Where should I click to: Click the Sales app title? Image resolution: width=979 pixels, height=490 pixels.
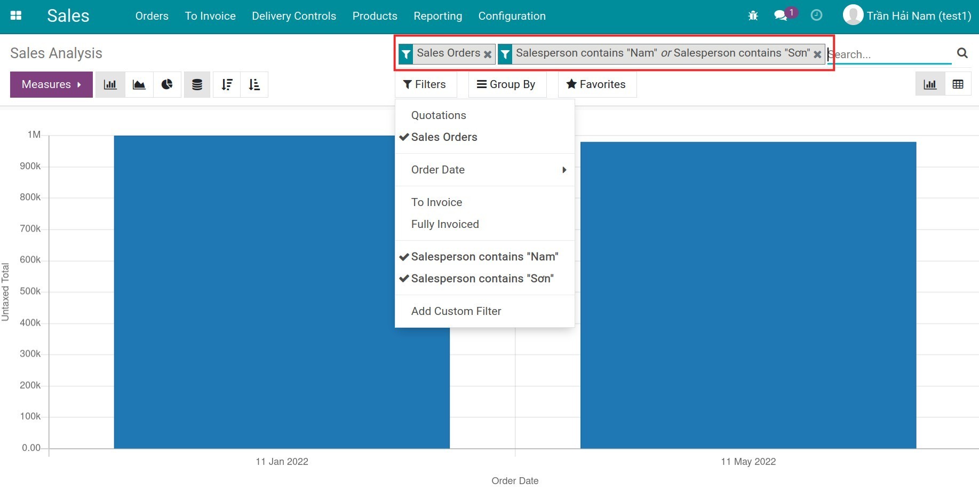68,16
